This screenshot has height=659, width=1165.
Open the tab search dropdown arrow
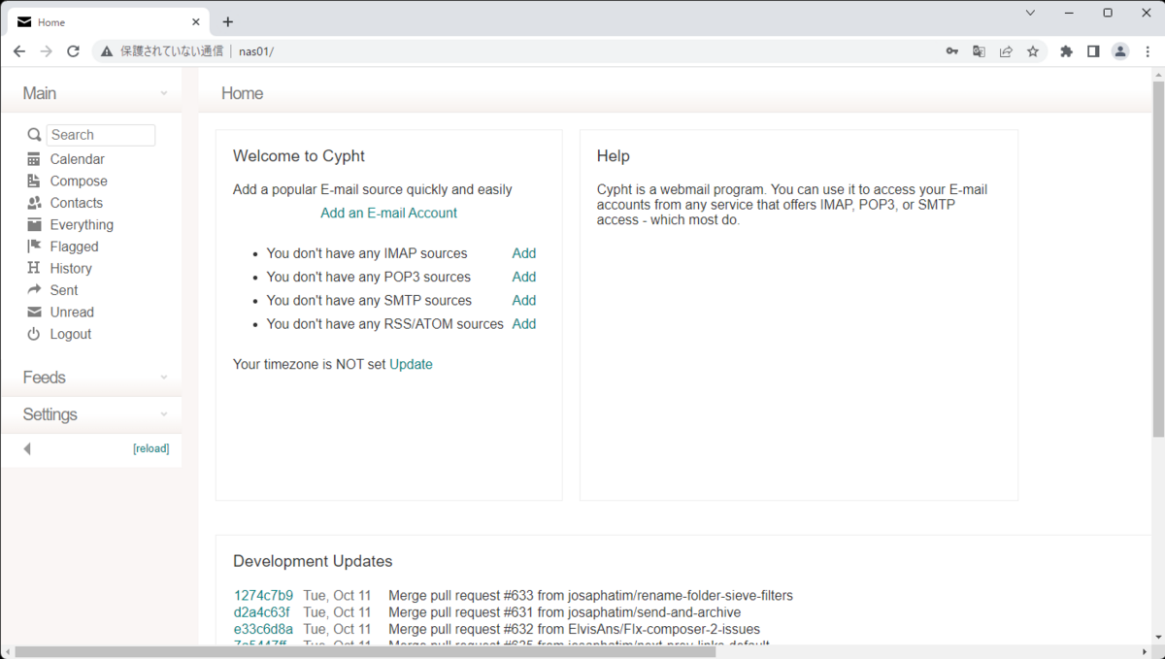click(1031, 13)
